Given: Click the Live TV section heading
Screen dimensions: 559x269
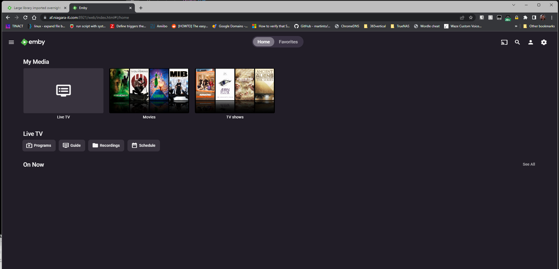Looking at the screenshot, I should tap(33, 134).
